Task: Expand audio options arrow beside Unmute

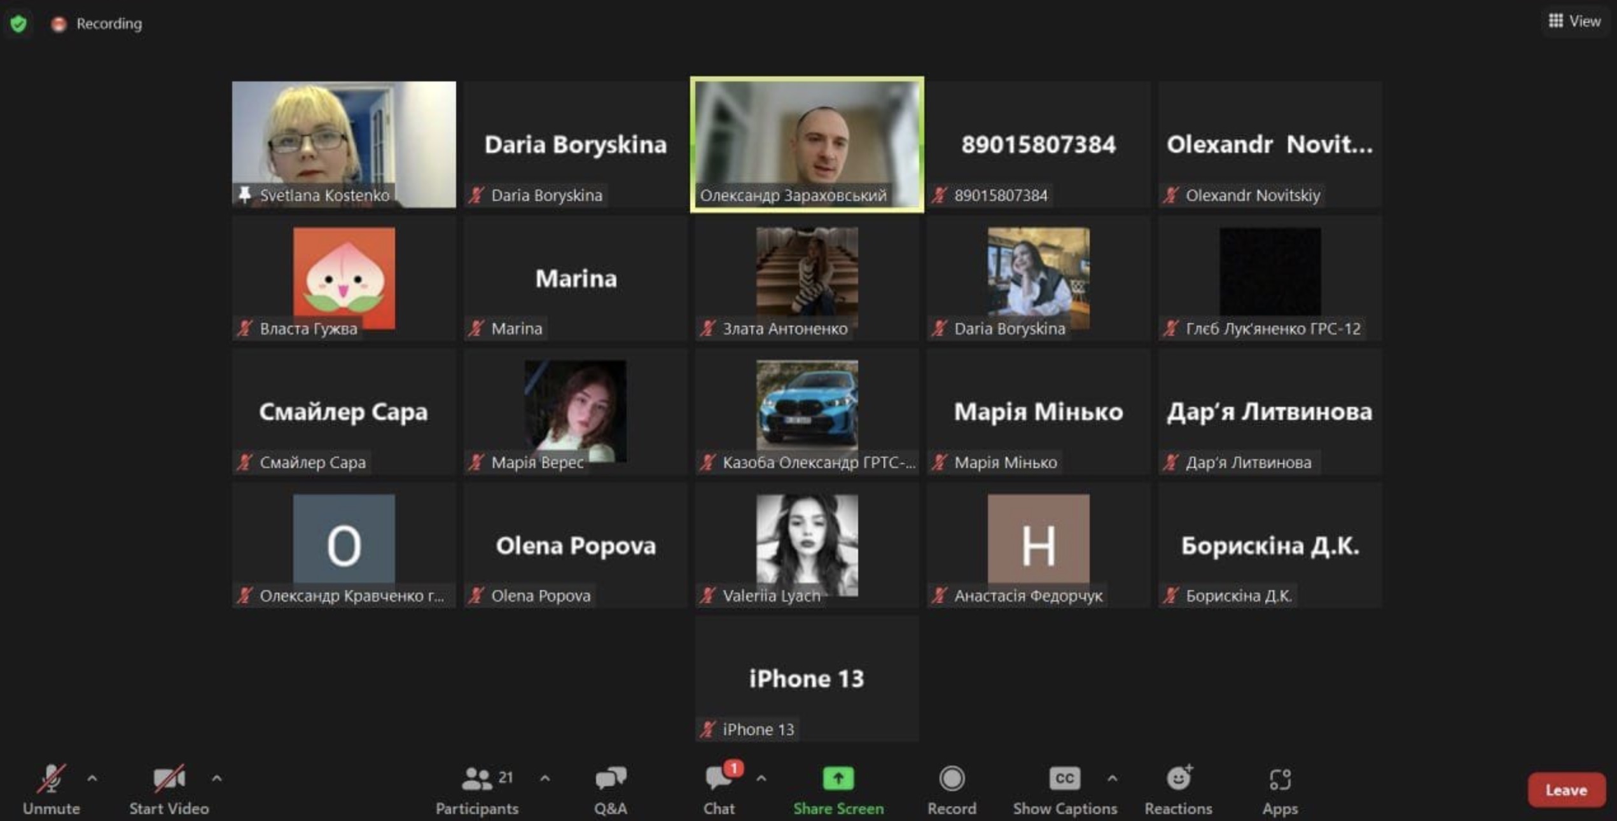Action: tap(92, 778)
